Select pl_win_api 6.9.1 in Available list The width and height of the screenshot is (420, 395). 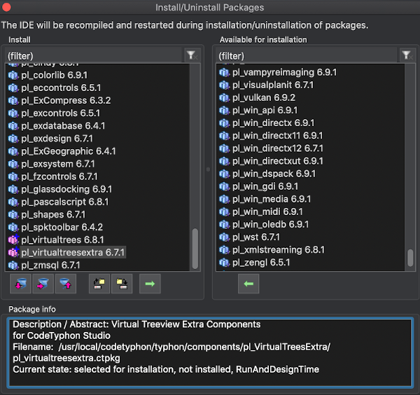pyautogui.click(x=265, y=111)
